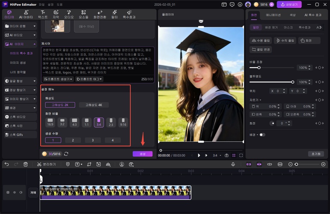Expand the AI 비디오 section

21,35
